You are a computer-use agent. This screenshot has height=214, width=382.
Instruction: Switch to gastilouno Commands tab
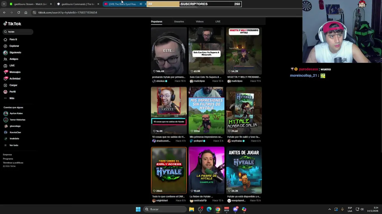click(78, 4)
